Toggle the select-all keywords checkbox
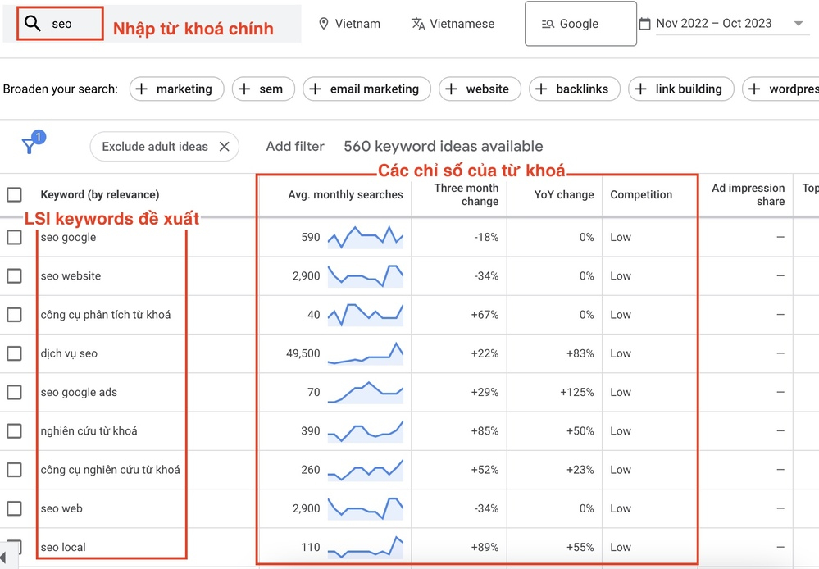Viewport: 819px width, 569px height. click(14, 194)
